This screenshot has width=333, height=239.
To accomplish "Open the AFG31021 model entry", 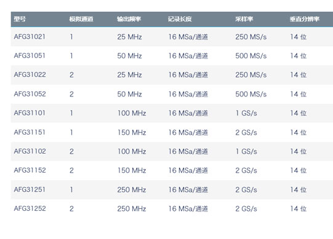I will 30,37.
